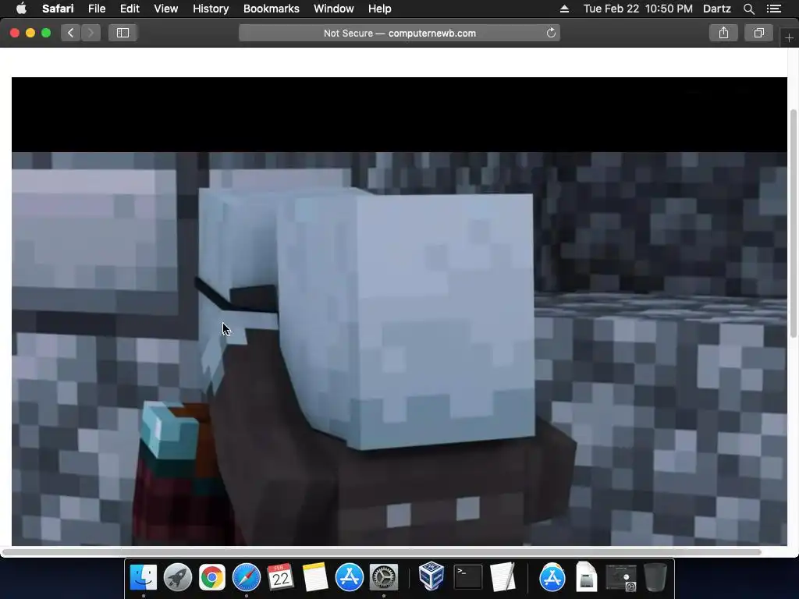Viewport: 799px width, 599px height.
Task: Open Notes from the Dock
Action: [315, 577]
